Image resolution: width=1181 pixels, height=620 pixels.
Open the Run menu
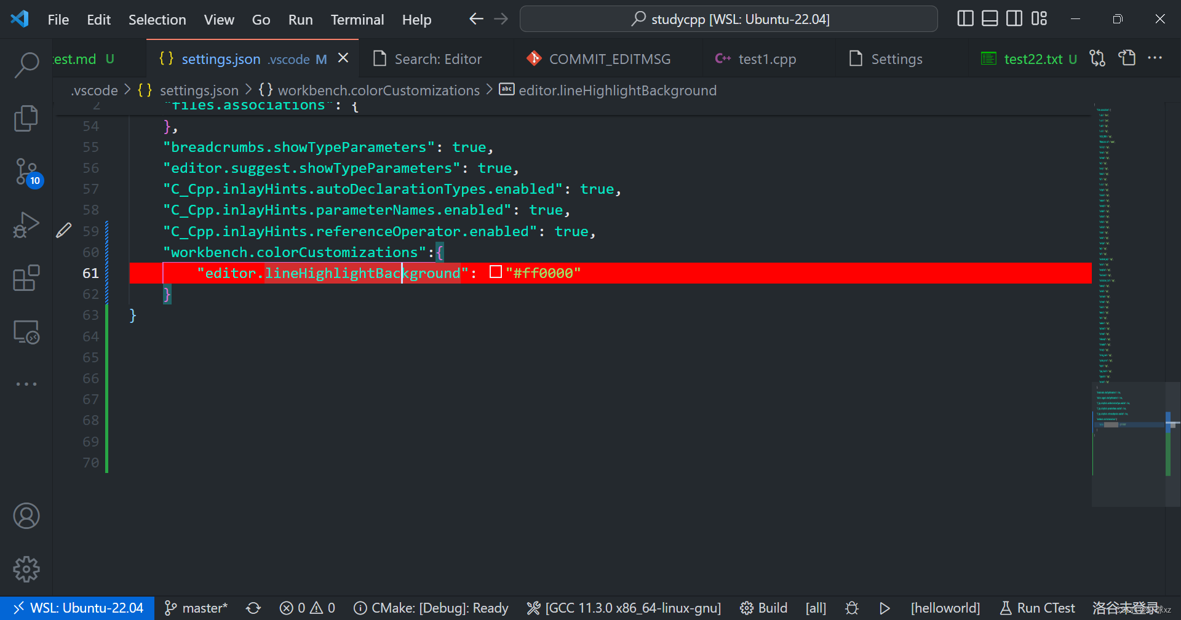[300, 20]
